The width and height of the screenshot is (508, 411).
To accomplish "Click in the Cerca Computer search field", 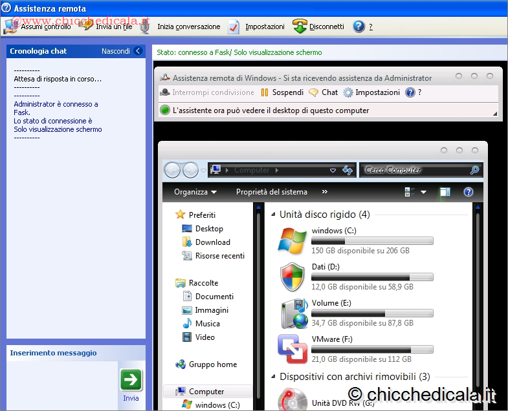I will pyautogui.click(x=414, y=170).
